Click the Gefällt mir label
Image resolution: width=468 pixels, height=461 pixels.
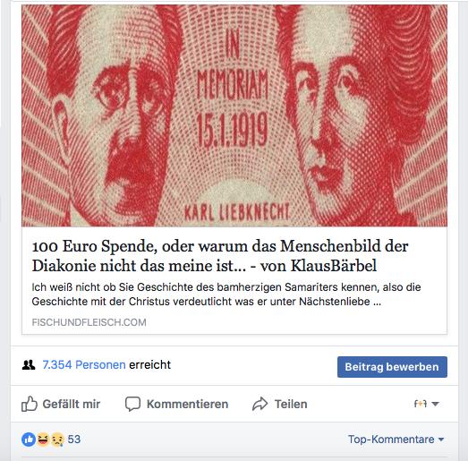point(72,404)
